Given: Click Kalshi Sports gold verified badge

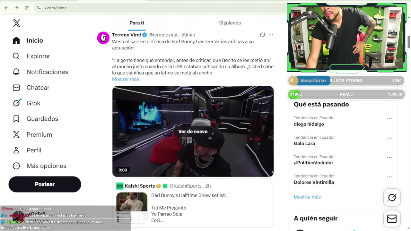Looking at the screenshot, I should pos(159,186).
